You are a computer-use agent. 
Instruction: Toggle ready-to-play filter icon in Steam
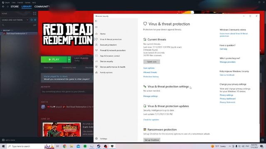click(x=35, y=20)
